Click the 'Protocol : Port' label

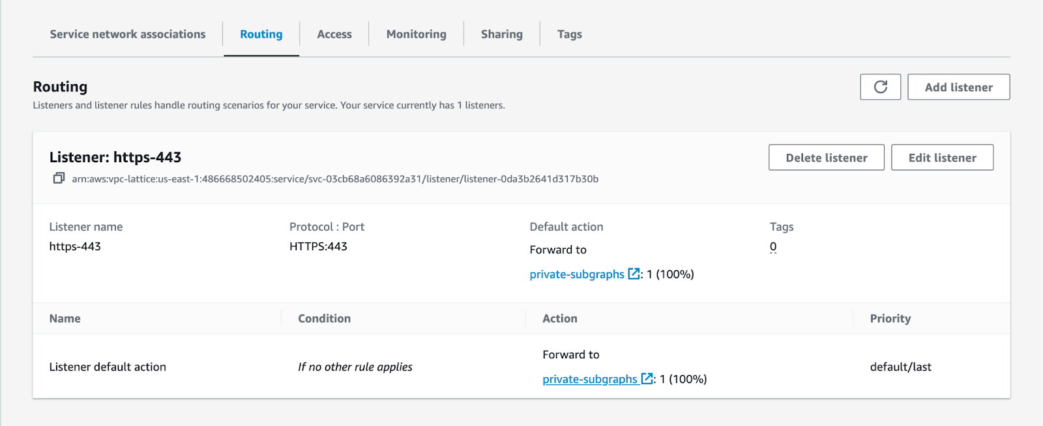327,227
